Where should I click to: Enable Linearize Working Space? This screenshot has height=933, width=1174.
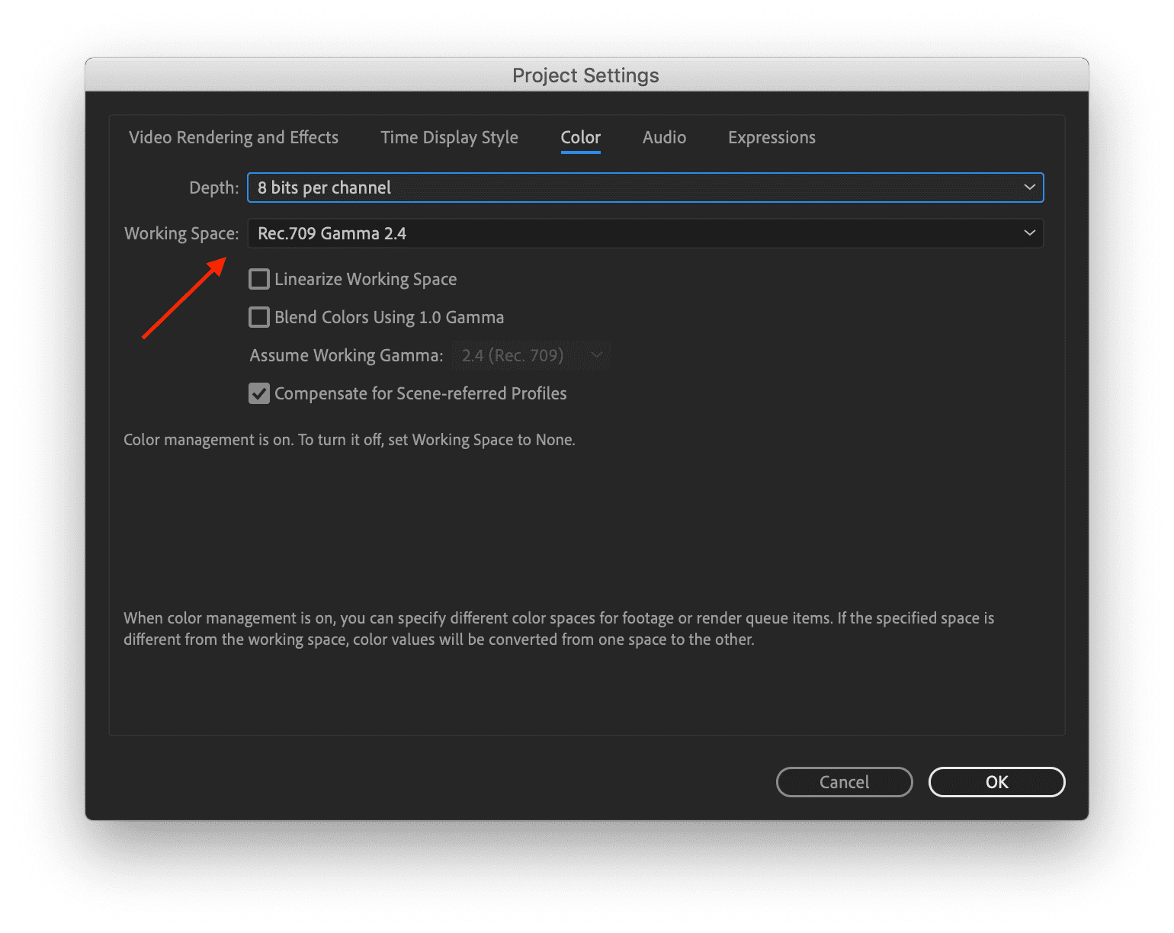click(259, 279)
